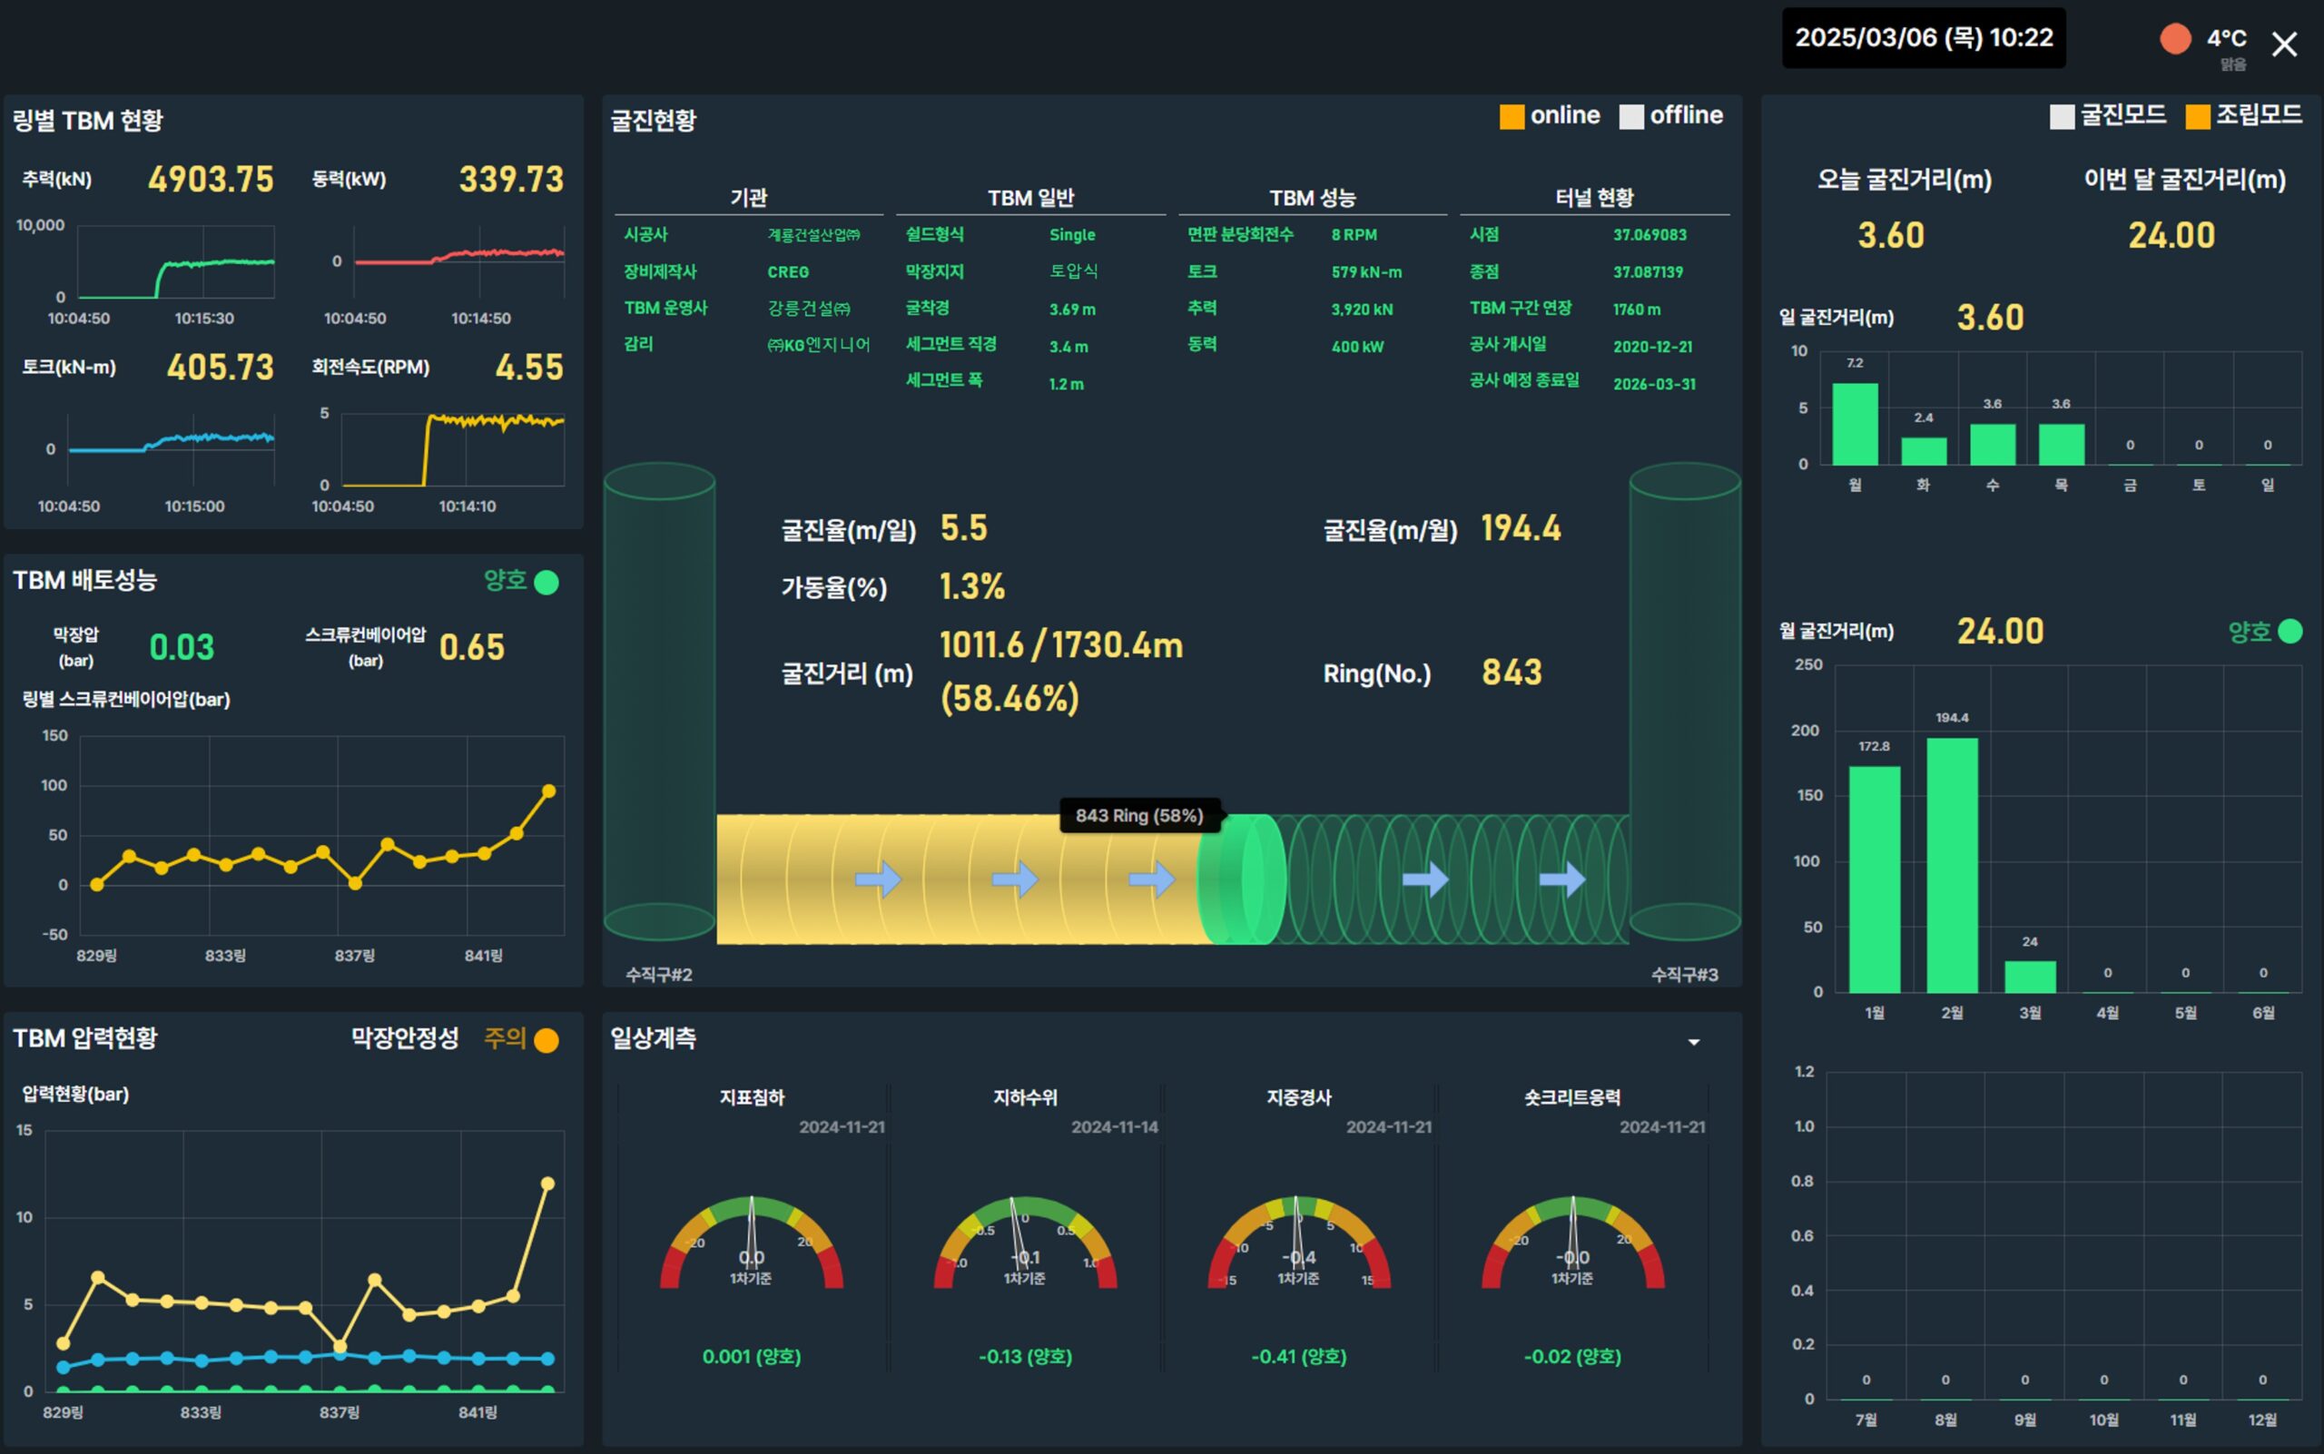Image resolution: width=2324 pixels, height=1454 pixels.
Task: Toggle the 굴진모드 legend box
Action: click(x=2062, y=116)
